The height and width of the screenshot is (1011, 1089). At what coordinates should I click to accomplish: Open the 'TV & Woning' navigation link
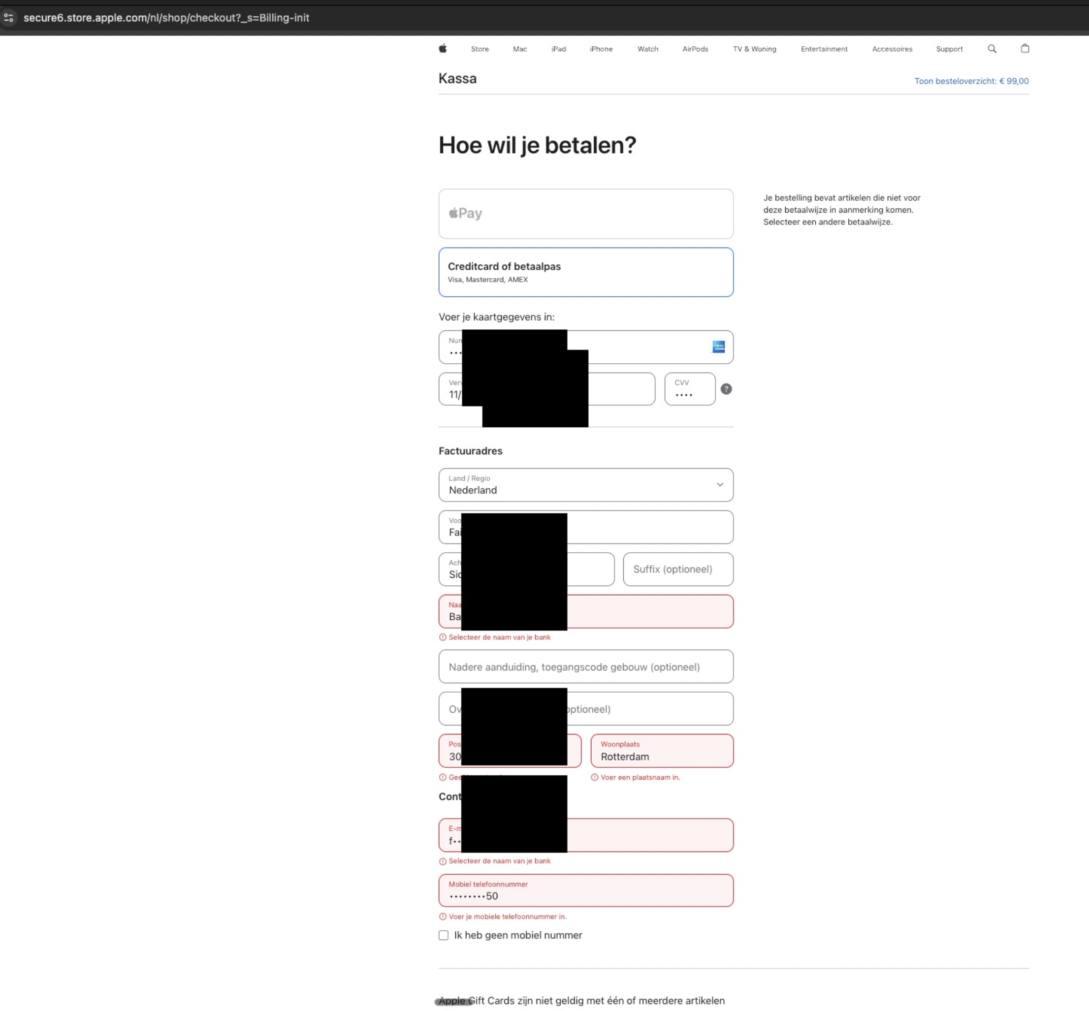click(754, 49)
